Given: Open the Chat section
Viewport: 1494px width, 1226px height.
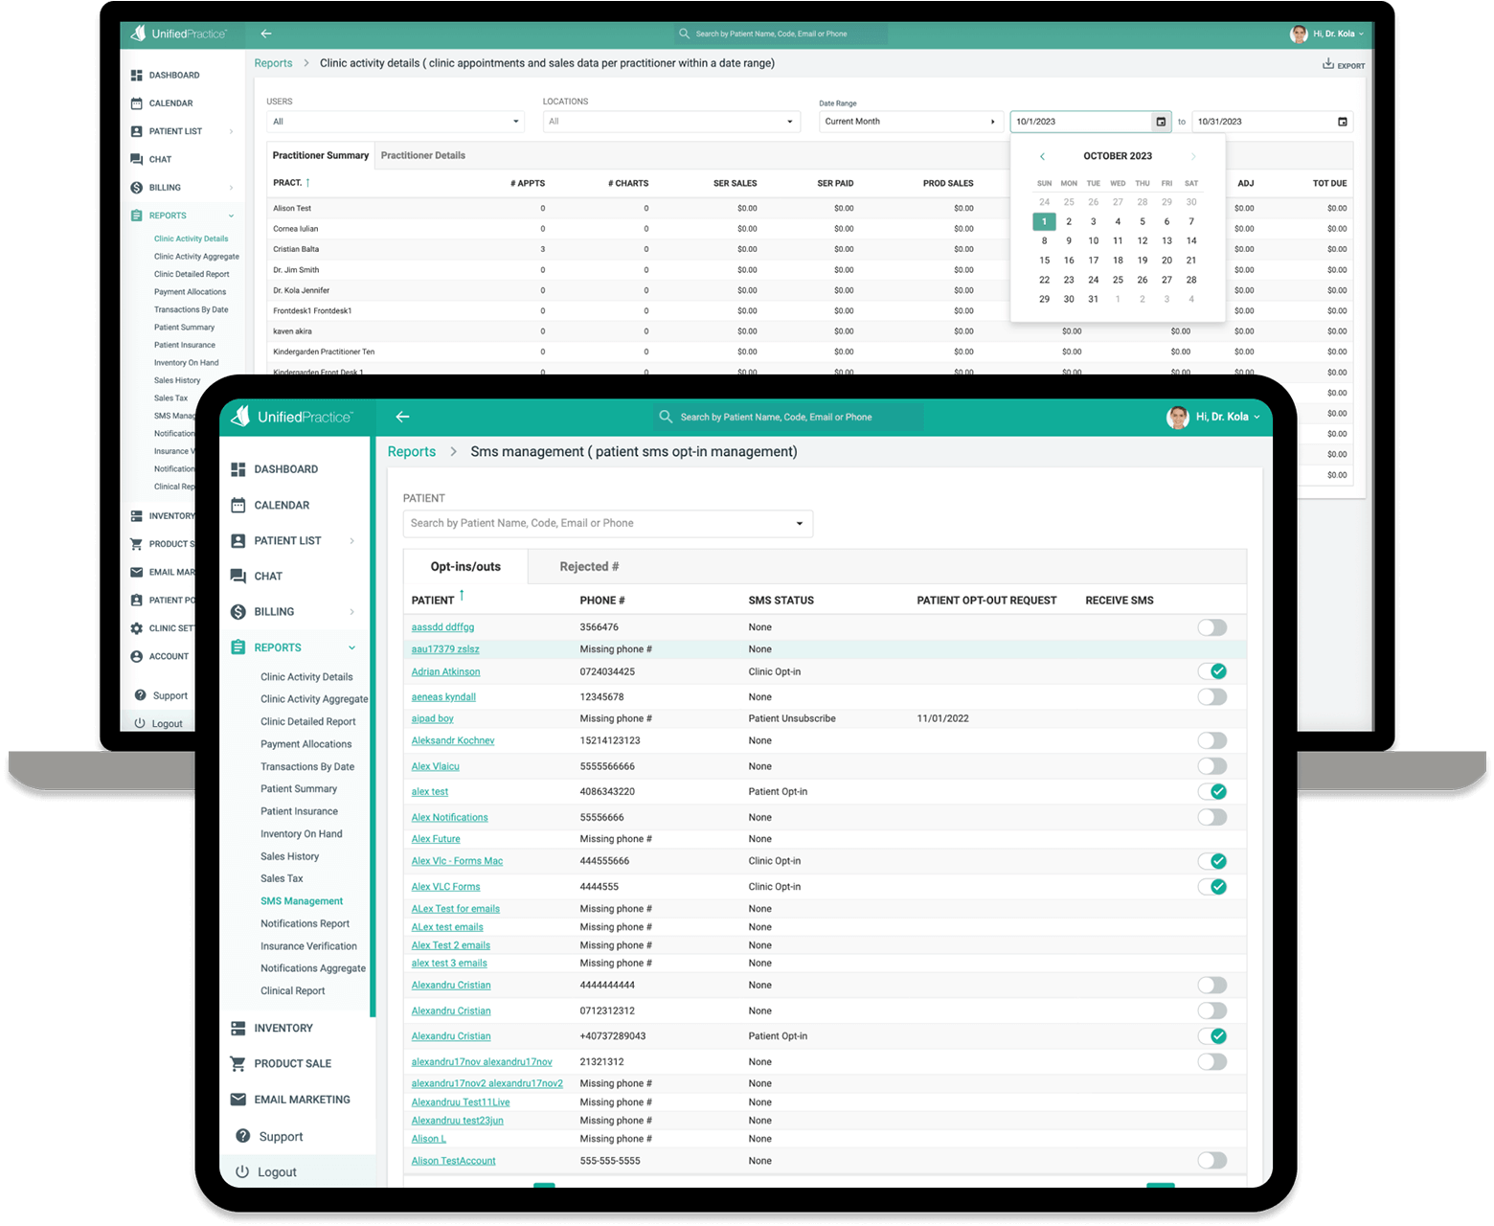Looking at the screenshot, I should tap(238, 576).
